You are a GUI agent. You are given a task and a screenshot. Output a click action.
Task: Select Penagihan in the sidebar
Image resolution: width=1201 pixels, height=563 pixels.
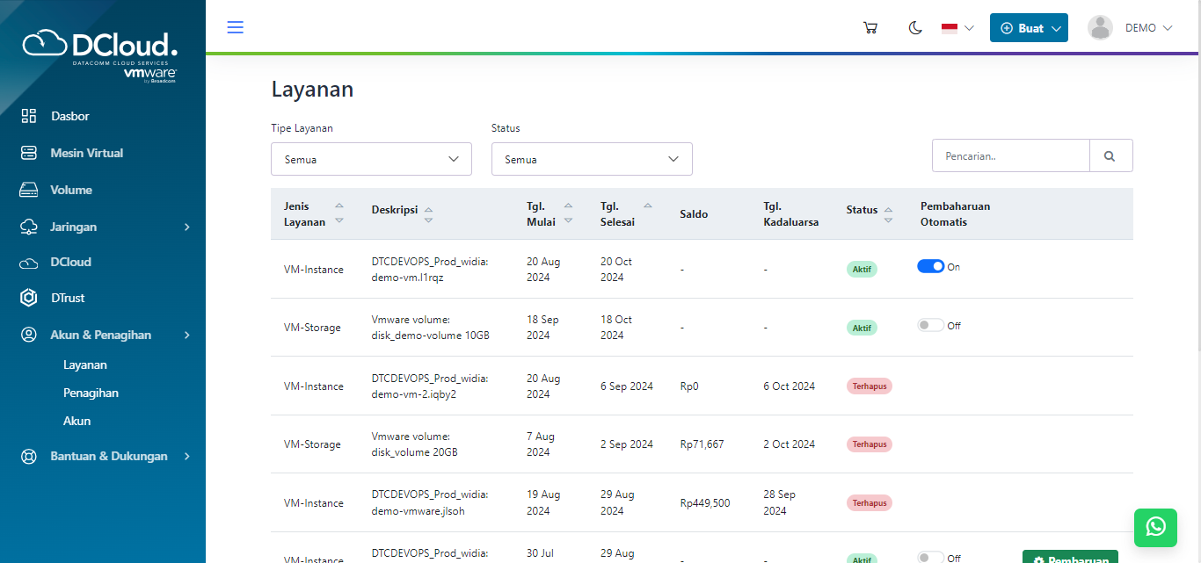91,393
